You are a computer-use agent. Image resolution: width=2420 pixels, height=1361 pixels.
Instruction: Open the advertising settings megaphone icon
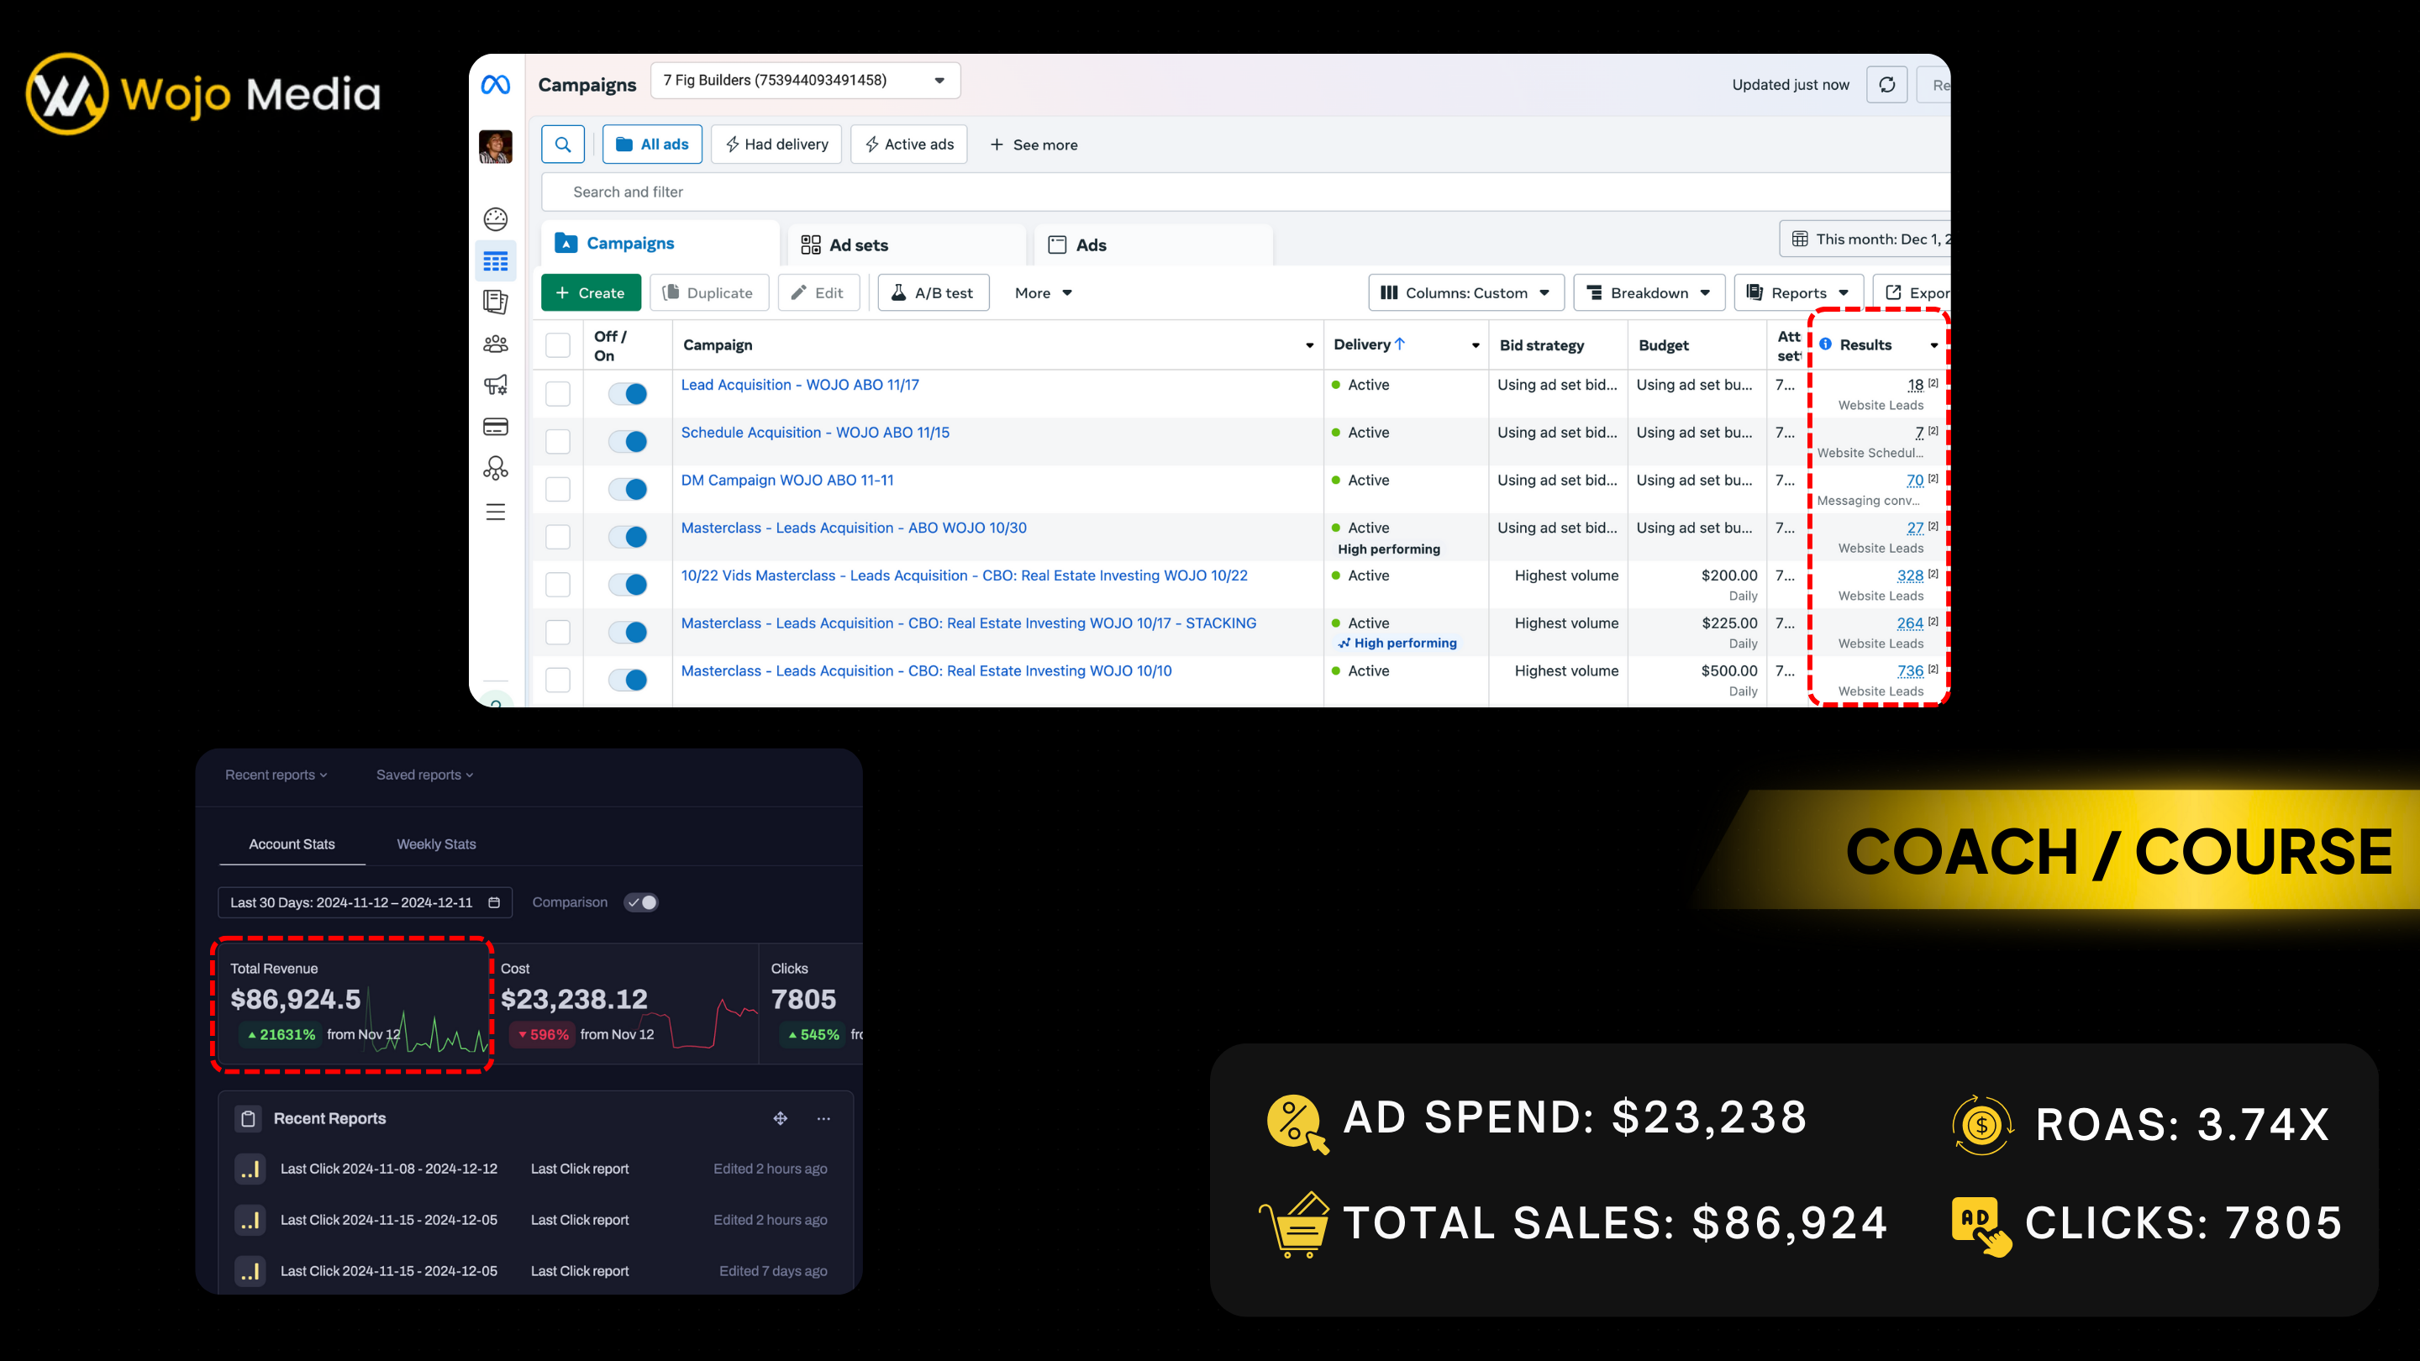(x=495, y=385)
